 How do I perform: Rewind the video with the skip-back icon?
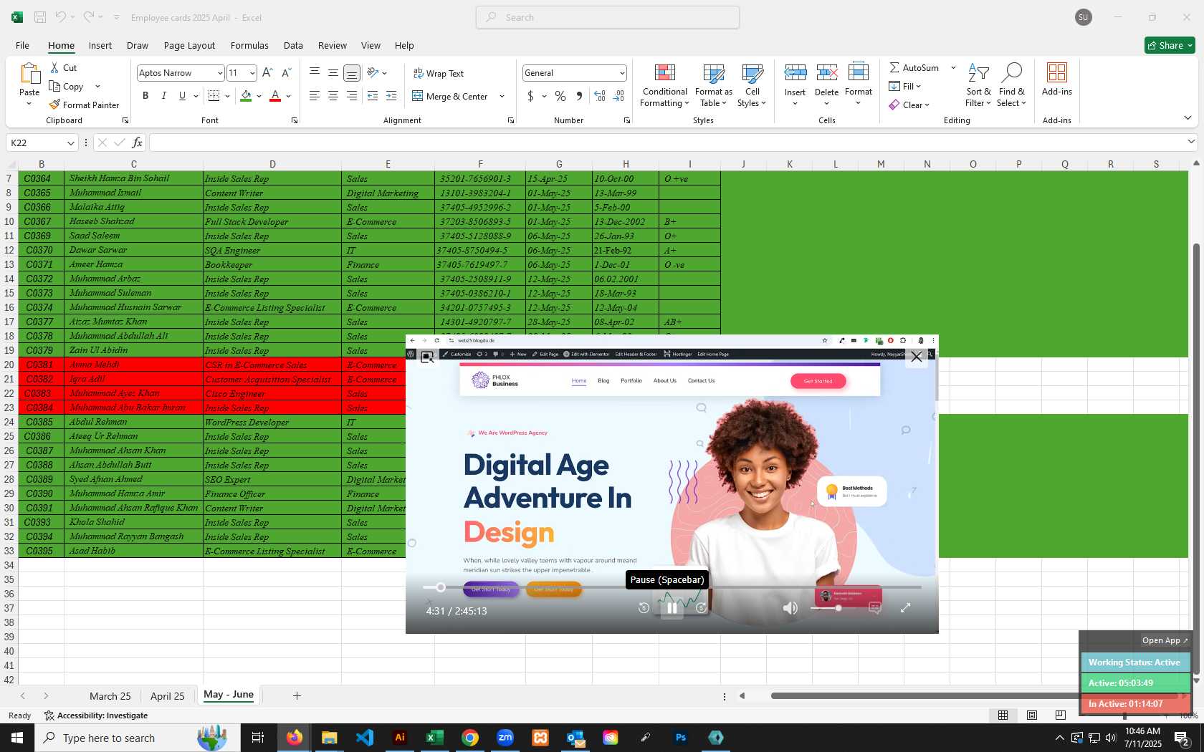[x=644, y=608]
